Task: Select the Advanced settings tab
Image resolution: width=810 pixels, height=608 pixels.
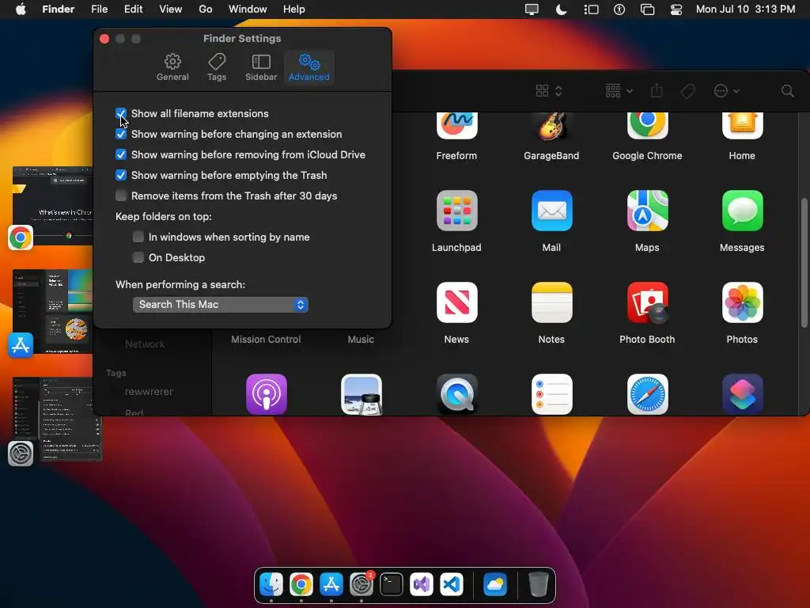Action: coord(309,67)
